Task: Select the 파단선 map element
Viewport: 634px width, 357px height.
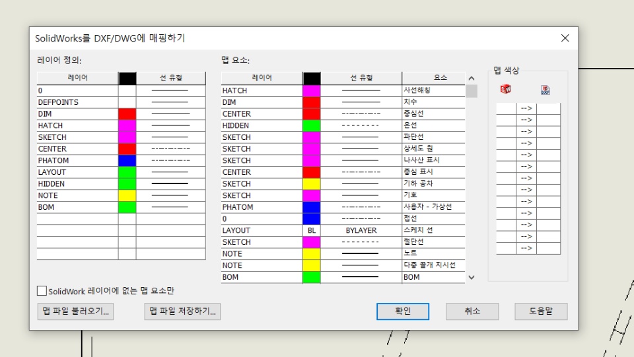Action: point(433,137)
